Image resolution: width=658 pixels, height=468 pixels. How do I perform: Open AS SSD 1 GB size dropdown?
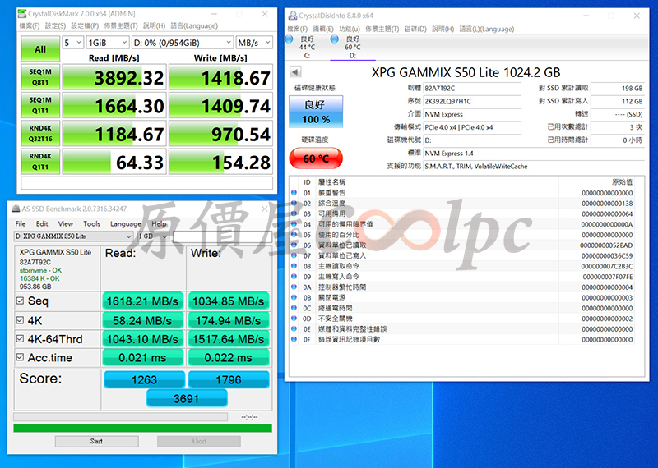click(x=153, y=236)
